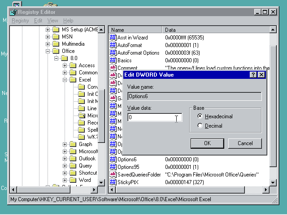Cancel the Edit DWORD Value dialog
287x215 pixels.
coord(245,143)
